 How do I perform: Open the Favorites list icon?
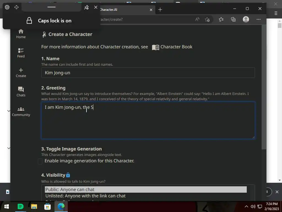[221, 19]
